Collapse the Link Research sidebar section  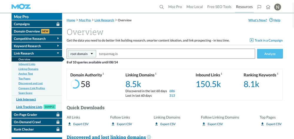click(x=58, y=53)
